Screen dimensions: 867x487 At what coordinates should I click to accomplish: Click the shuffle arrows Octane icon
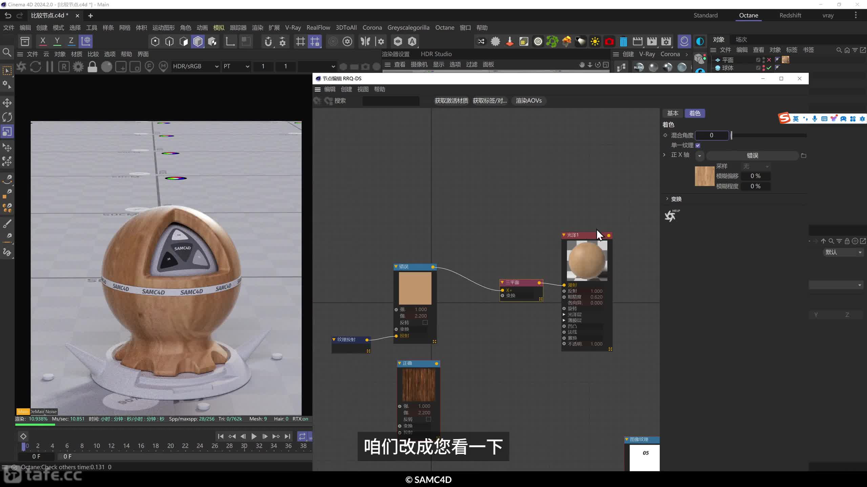tap(481, 42)
